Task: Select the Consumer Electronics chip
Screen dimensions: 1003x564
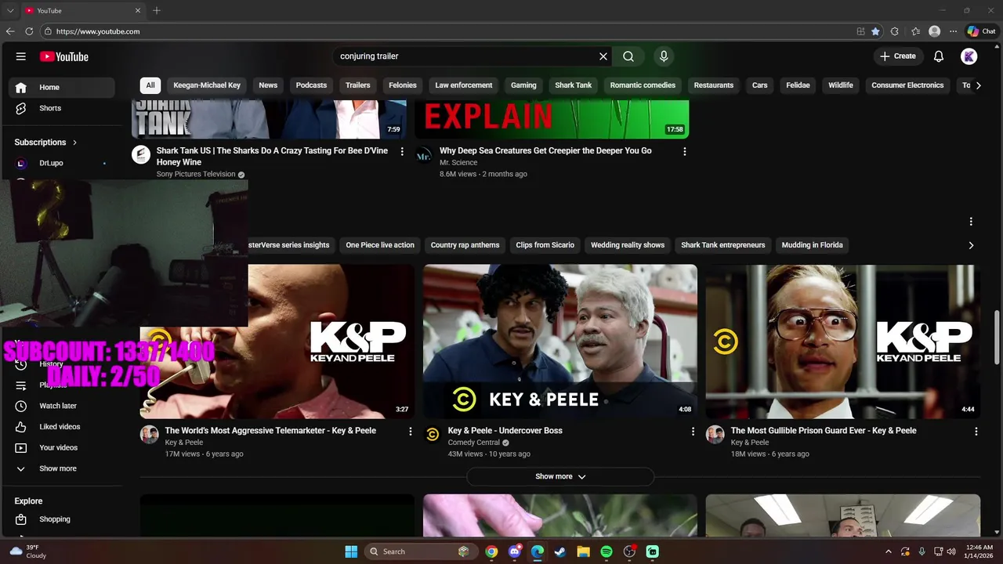Action: [x=907, y=85]
